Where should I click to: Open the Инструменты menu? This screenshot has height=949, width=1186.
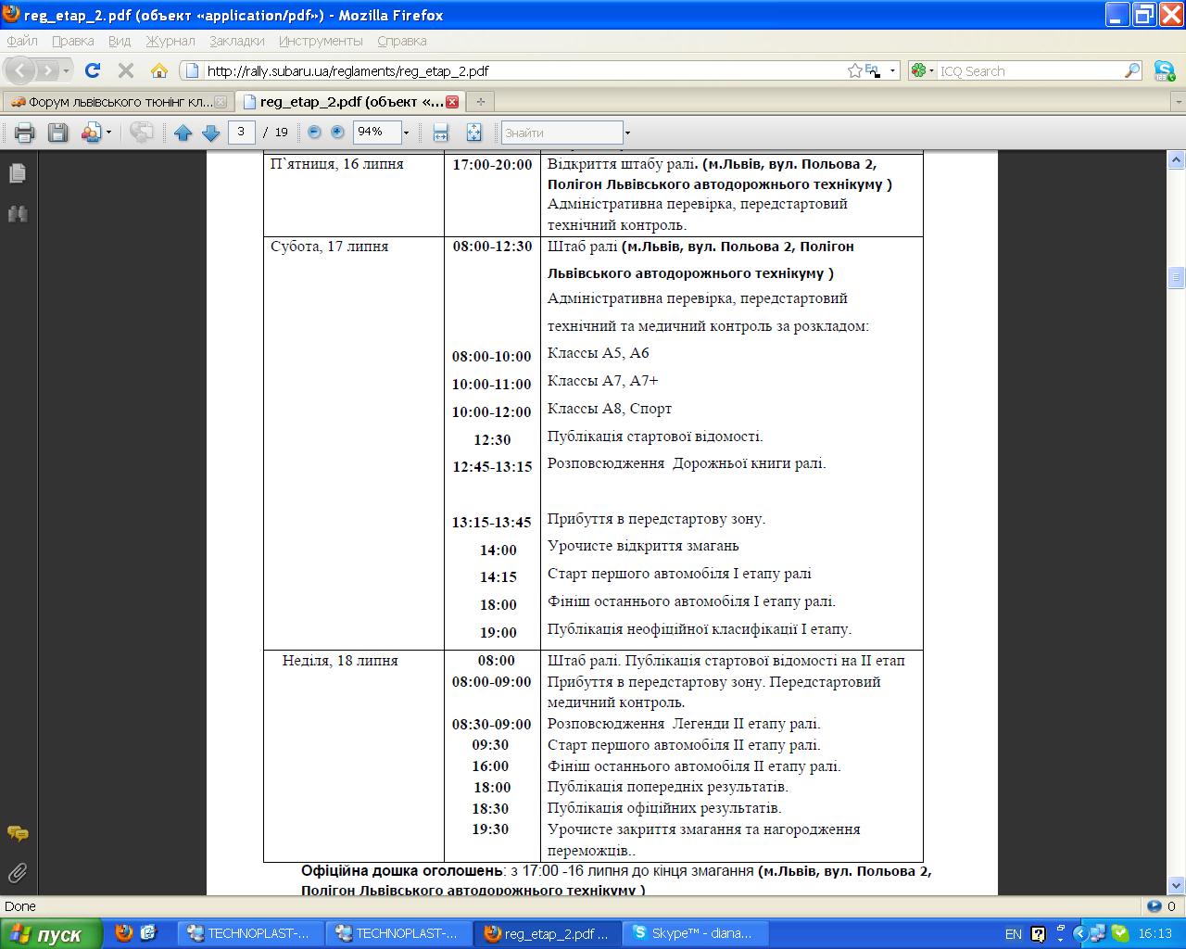321,41
